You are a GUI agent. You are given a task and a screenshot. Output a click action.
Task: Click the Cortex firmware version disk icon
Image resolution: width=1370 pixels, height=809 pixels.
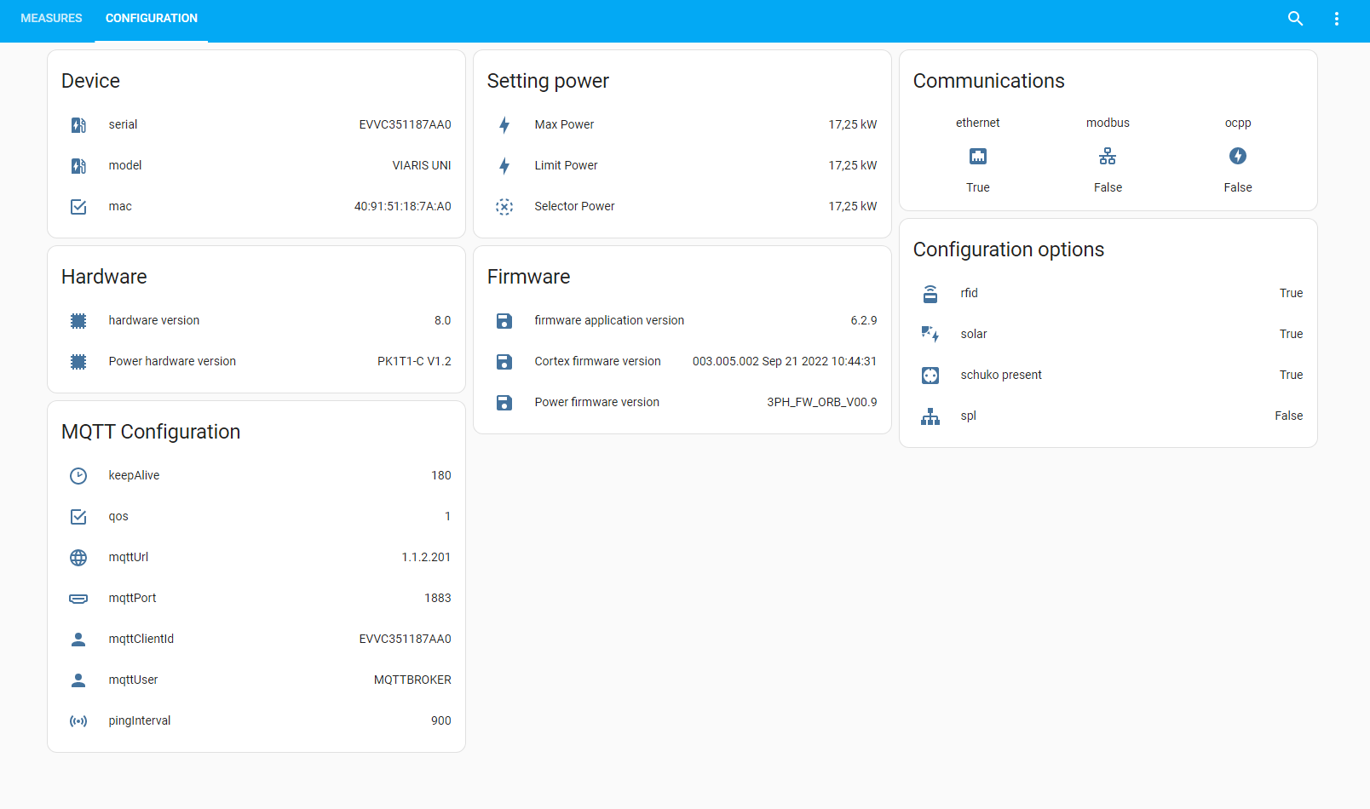(504, 362)
